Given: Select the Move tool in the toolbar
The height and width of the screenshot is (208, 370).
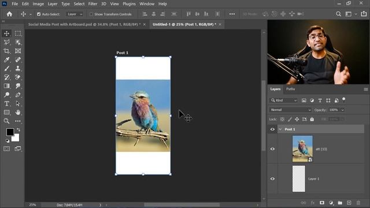Looking at the screenshot, I should click(x=6, y=34).
